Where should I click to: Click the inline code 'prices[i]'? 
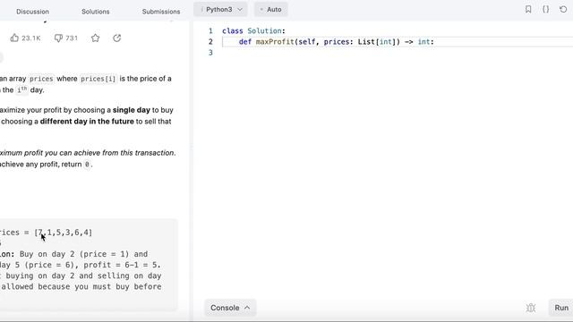pyautogui.click(x=98, y=79)
